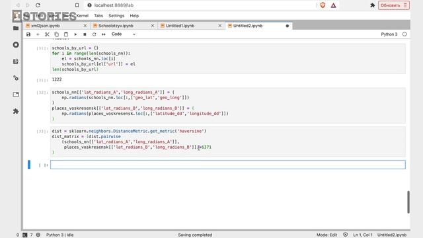Click the Обновить update button

coord(394,5)
